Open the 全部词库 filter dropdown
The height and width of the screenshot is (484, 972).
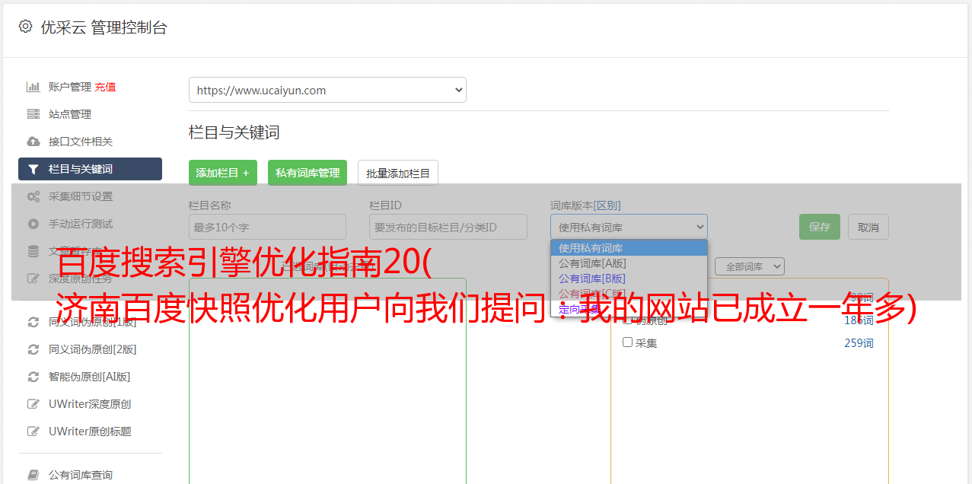[x=749, y=266]
